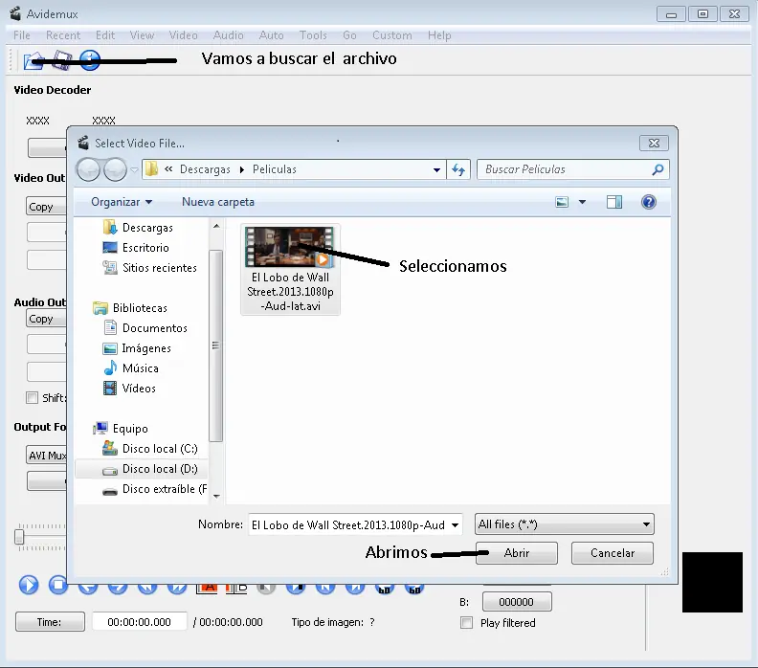Viewport: 758px width, 668px height.
Task: Click the current time 00:00:00.000 field
Action: coord(139,622)
